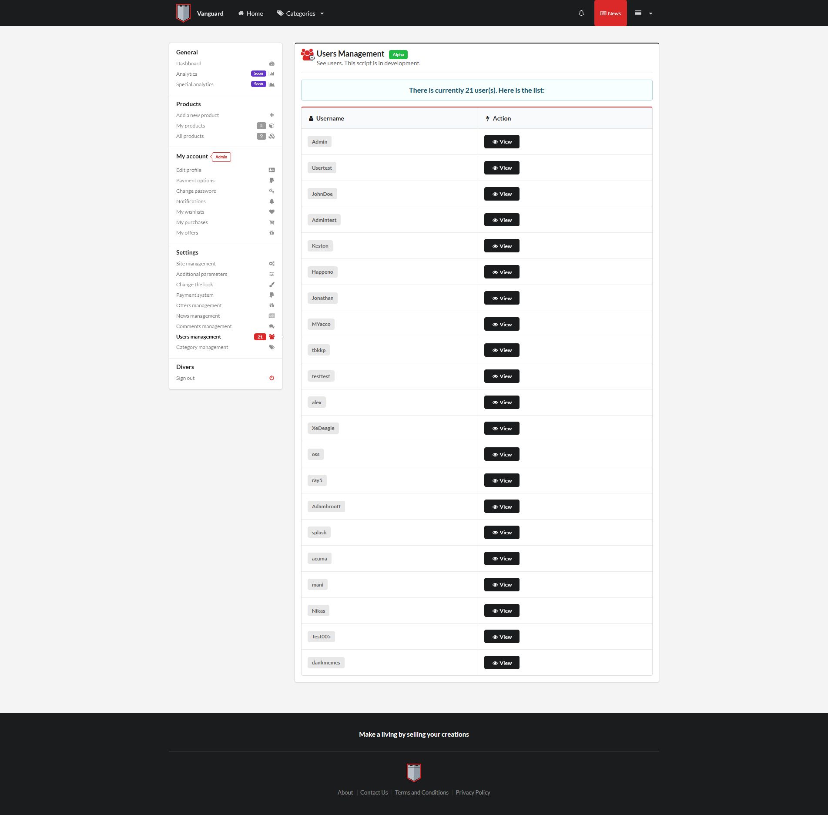Click the gears icon for Site management
Viewport: 828px width, 815px height.
pyautogui.click(x=272, y=264)
